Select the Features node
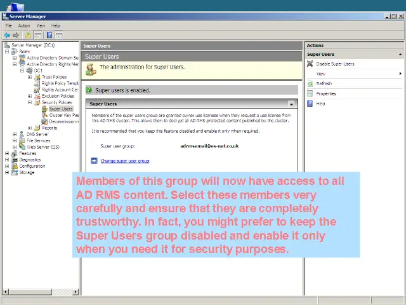406x305 pixels. 28,153
